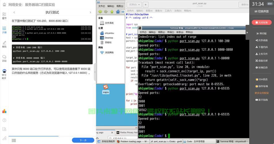Open 视图(V) menu in Terminal window
Screen dimensions: 274x144
point(161,32)
